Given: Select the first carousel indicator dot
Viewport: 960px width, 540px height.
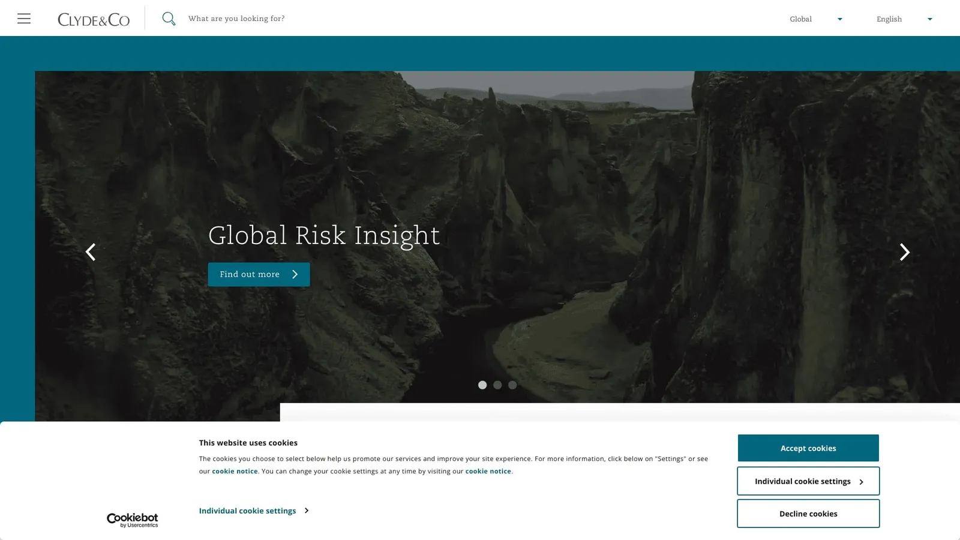Looking at the screenshot, I should pyautogui.click(x=482, y=385).
